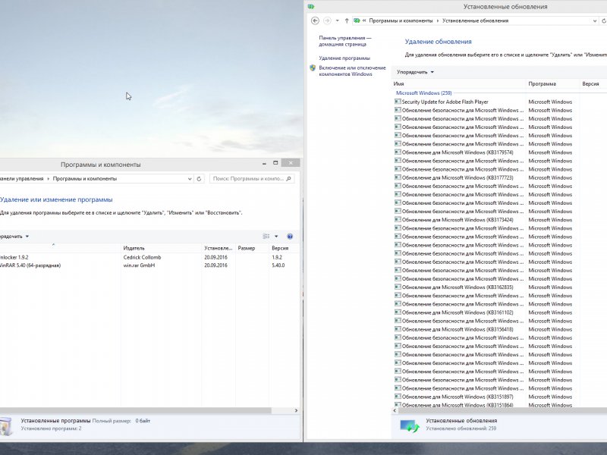Click the Forward arrow in Installed Updates window
The width and height of the screenshot is (607, 455).
327,21
